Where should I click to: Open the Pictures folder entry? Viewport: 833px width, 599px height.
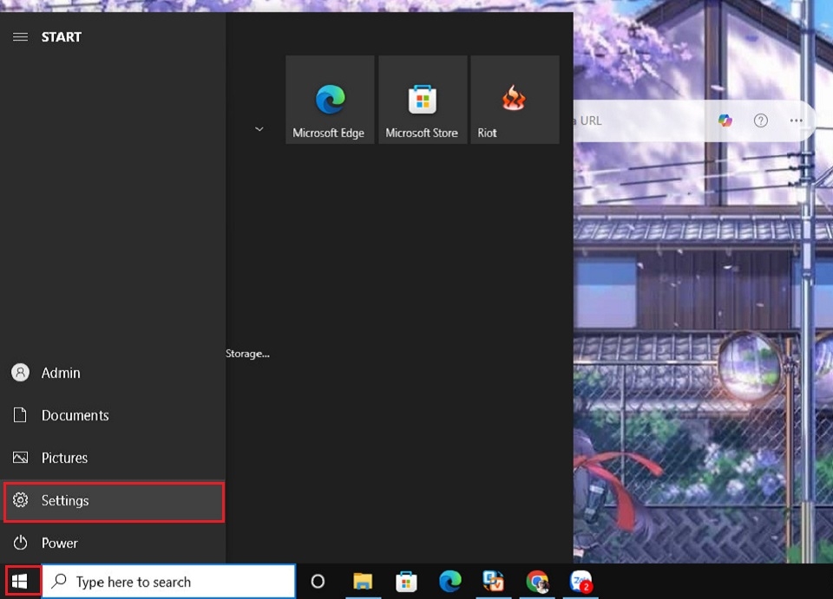(113, 458)
